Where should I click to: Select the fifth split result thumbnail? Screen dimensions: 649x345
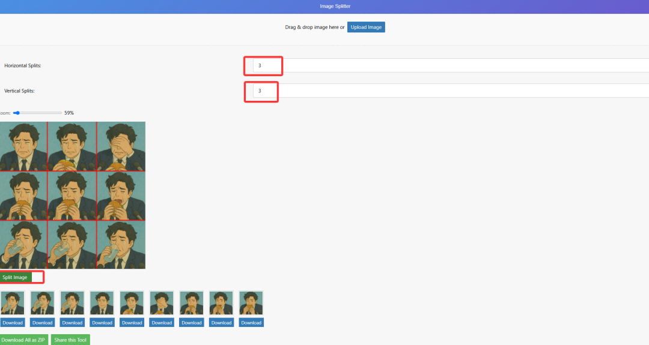[x=132, y=303]
